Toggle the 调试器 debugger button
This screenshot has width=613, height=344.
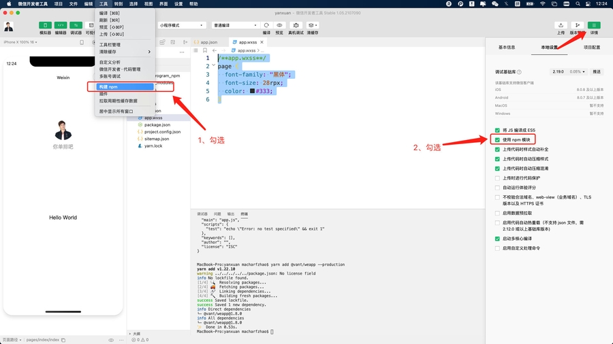(76, 25)
